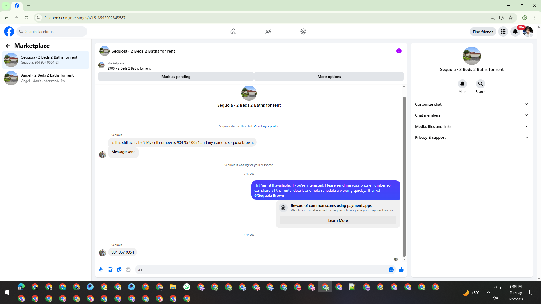Click the chat vertical scrollbar
This screenshot has height=304, width=541.
point(404,176)
